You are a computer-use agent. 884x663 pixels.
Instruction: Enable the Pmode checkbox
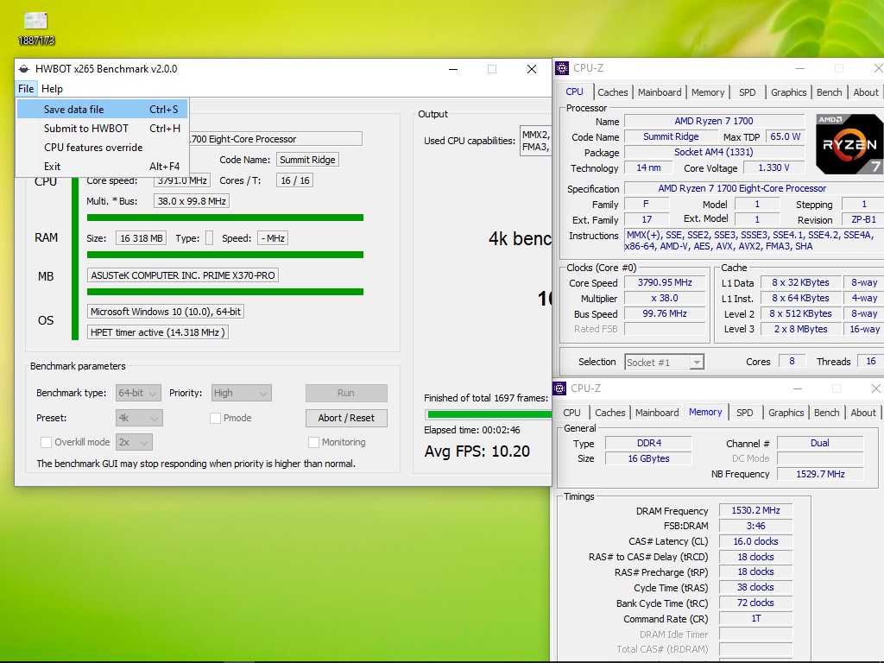(x=215, y=419)
